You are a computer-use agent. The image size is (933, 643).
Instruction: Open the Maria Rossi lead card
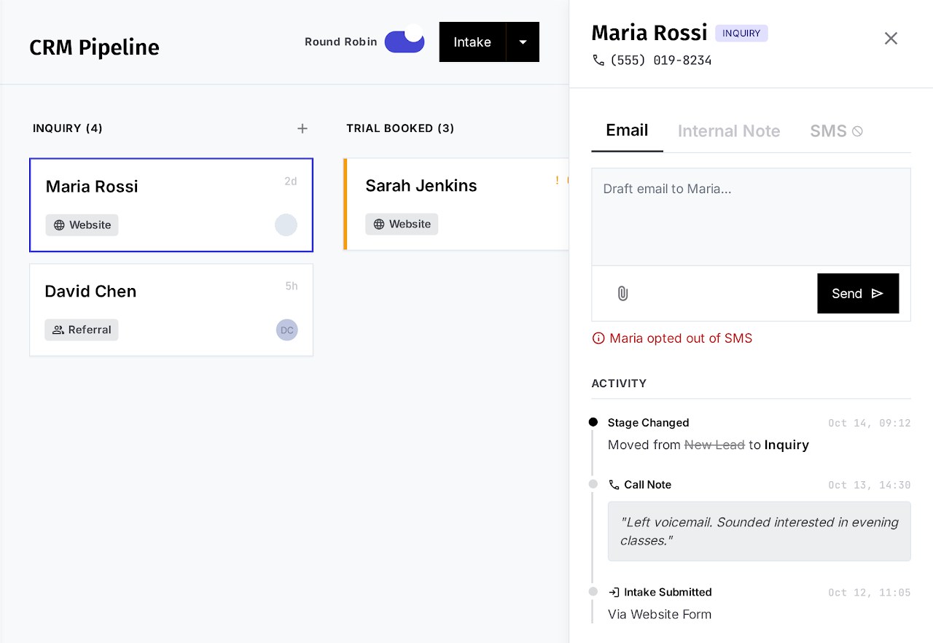pos(171,205)
